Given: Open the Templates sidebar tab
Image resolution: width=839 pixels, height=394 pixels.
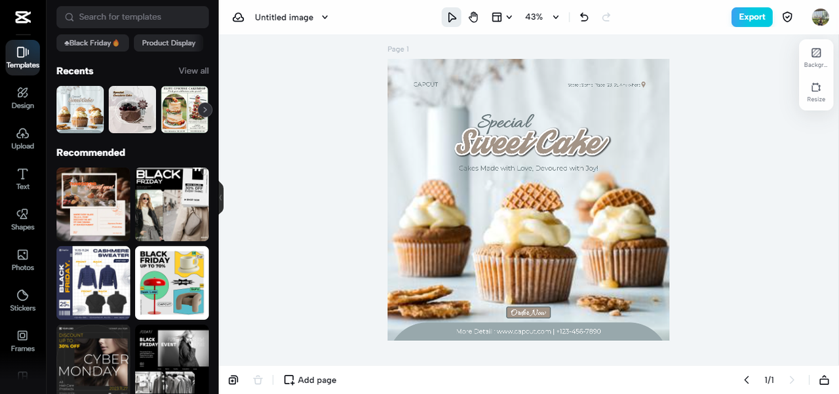Looking at the screenshot, I should pyautogui.click(x=23, y=57).
